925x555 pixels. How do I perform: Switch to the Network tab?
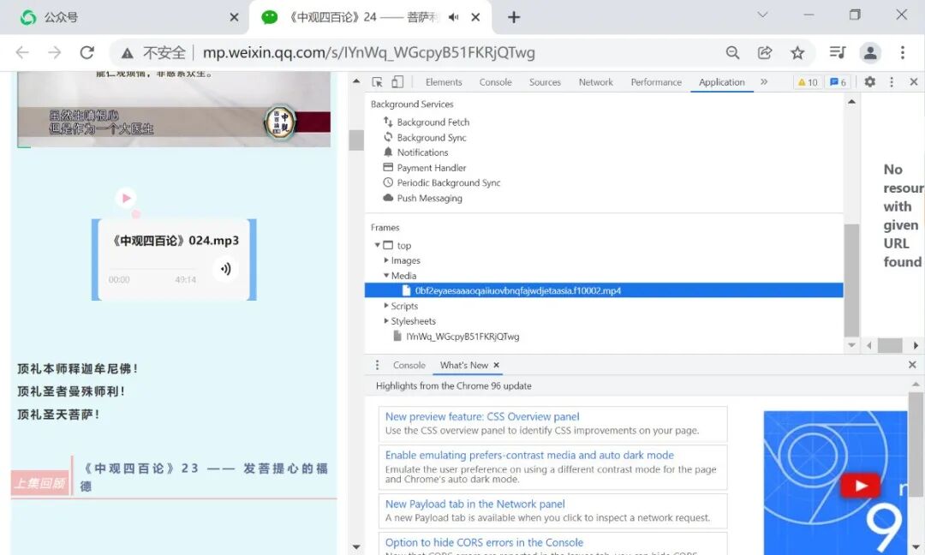[x=595, y=82]
